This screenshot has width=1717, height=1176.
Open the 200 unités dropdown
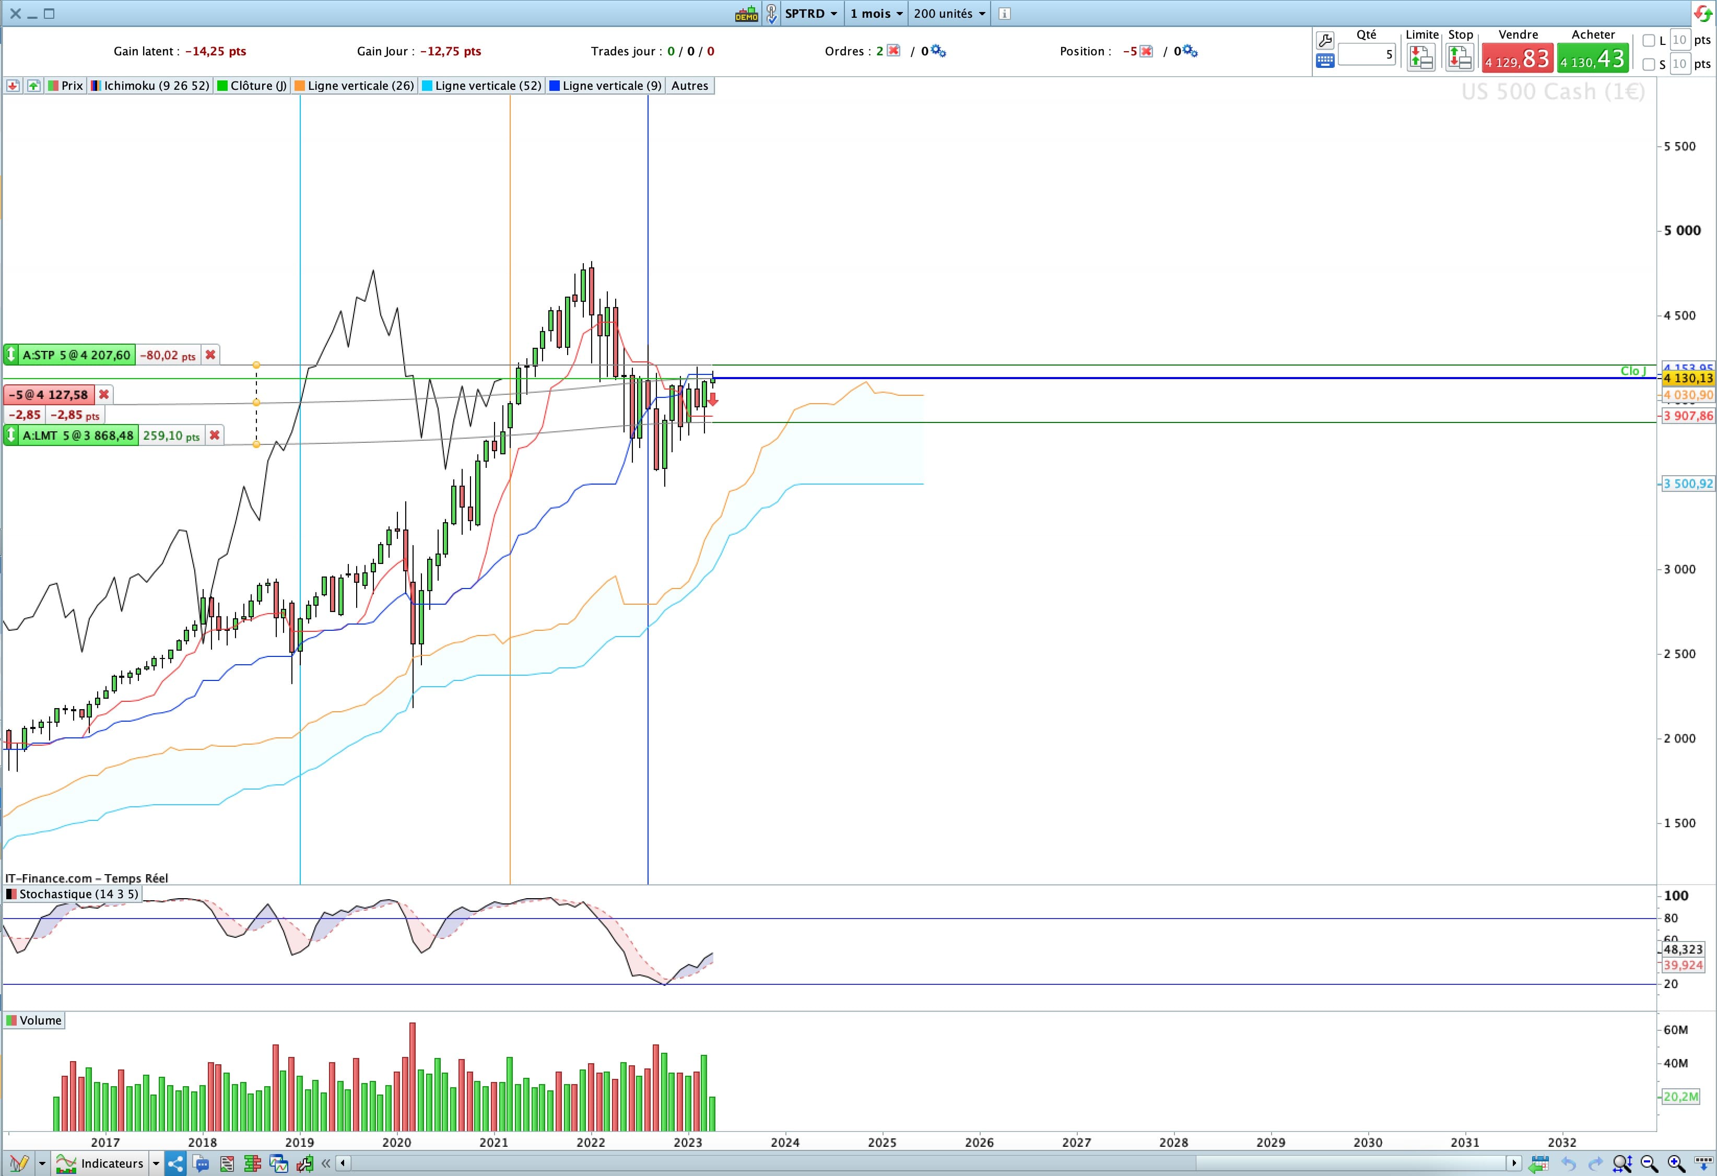(949, 13)
